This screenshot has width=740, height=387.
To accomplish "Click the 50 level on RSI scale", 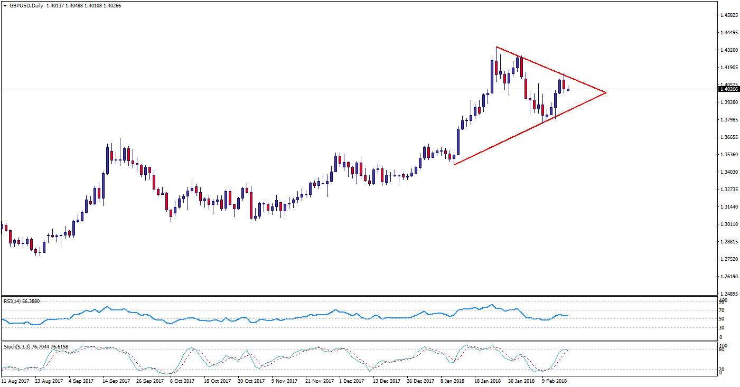I will click(723, 319).
